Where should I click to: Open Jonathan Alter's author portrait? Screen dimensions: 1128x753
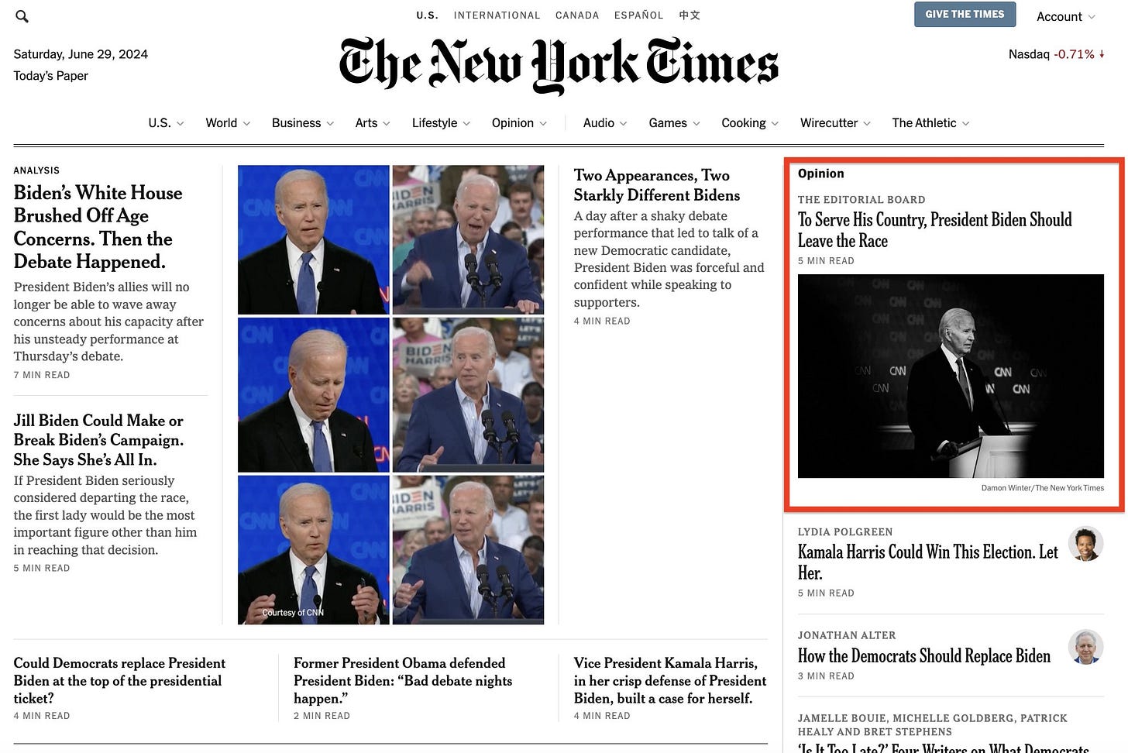pyautogui.click(x=1085, y=647)
